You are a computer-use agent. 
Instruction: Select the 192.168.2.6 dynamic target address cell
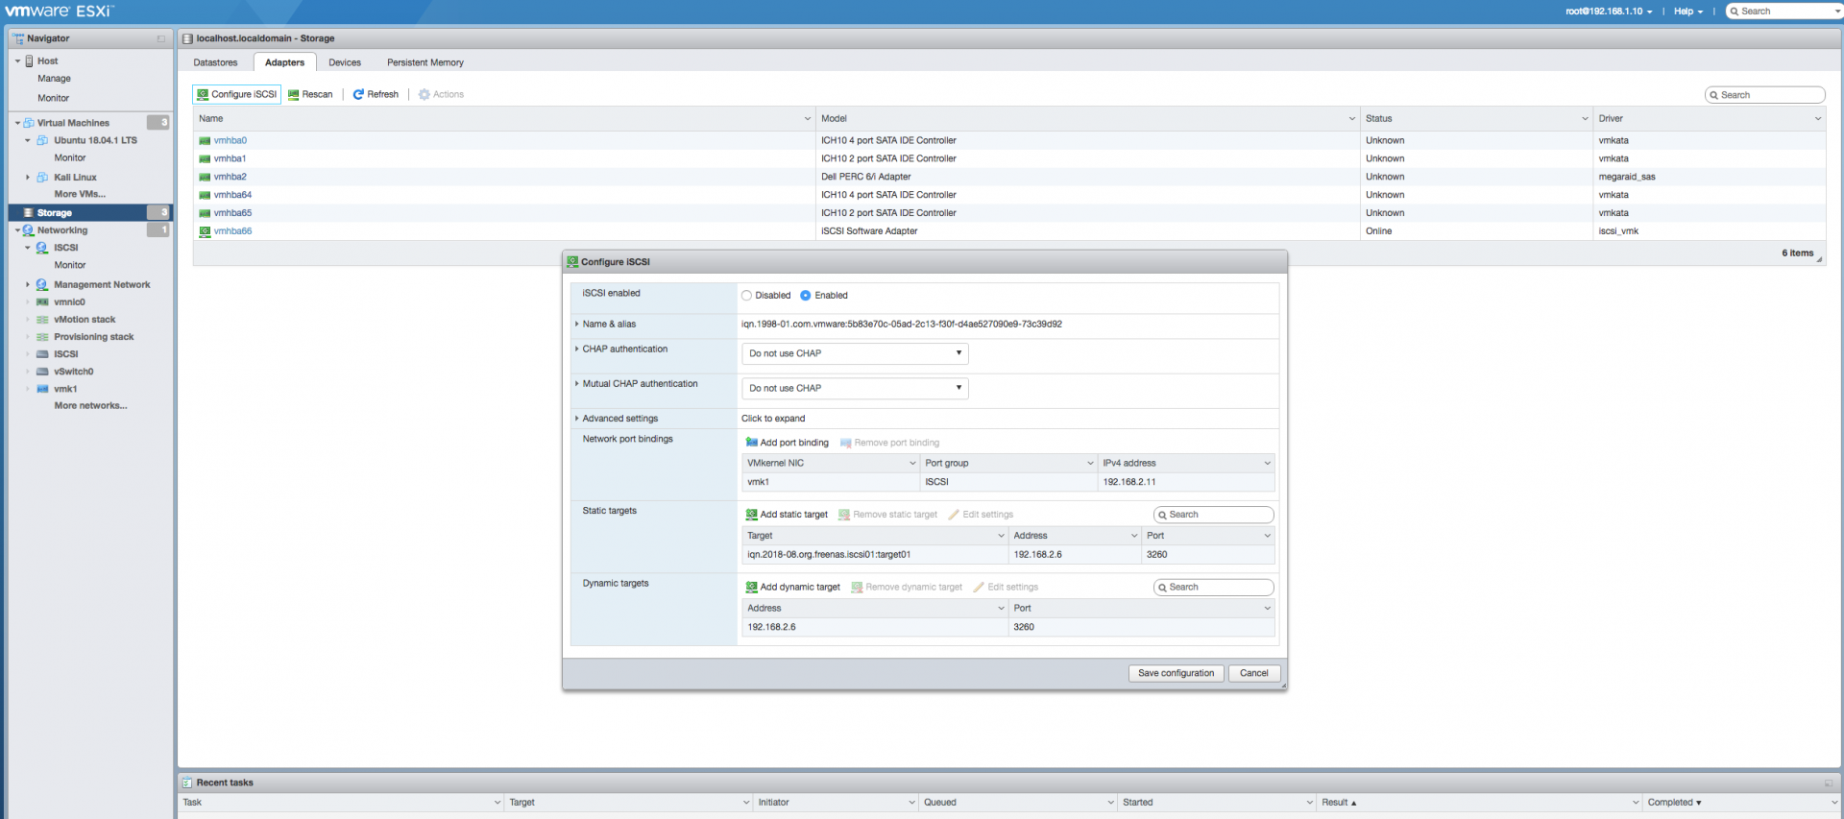pyautogui.click(x=874, y=627)
